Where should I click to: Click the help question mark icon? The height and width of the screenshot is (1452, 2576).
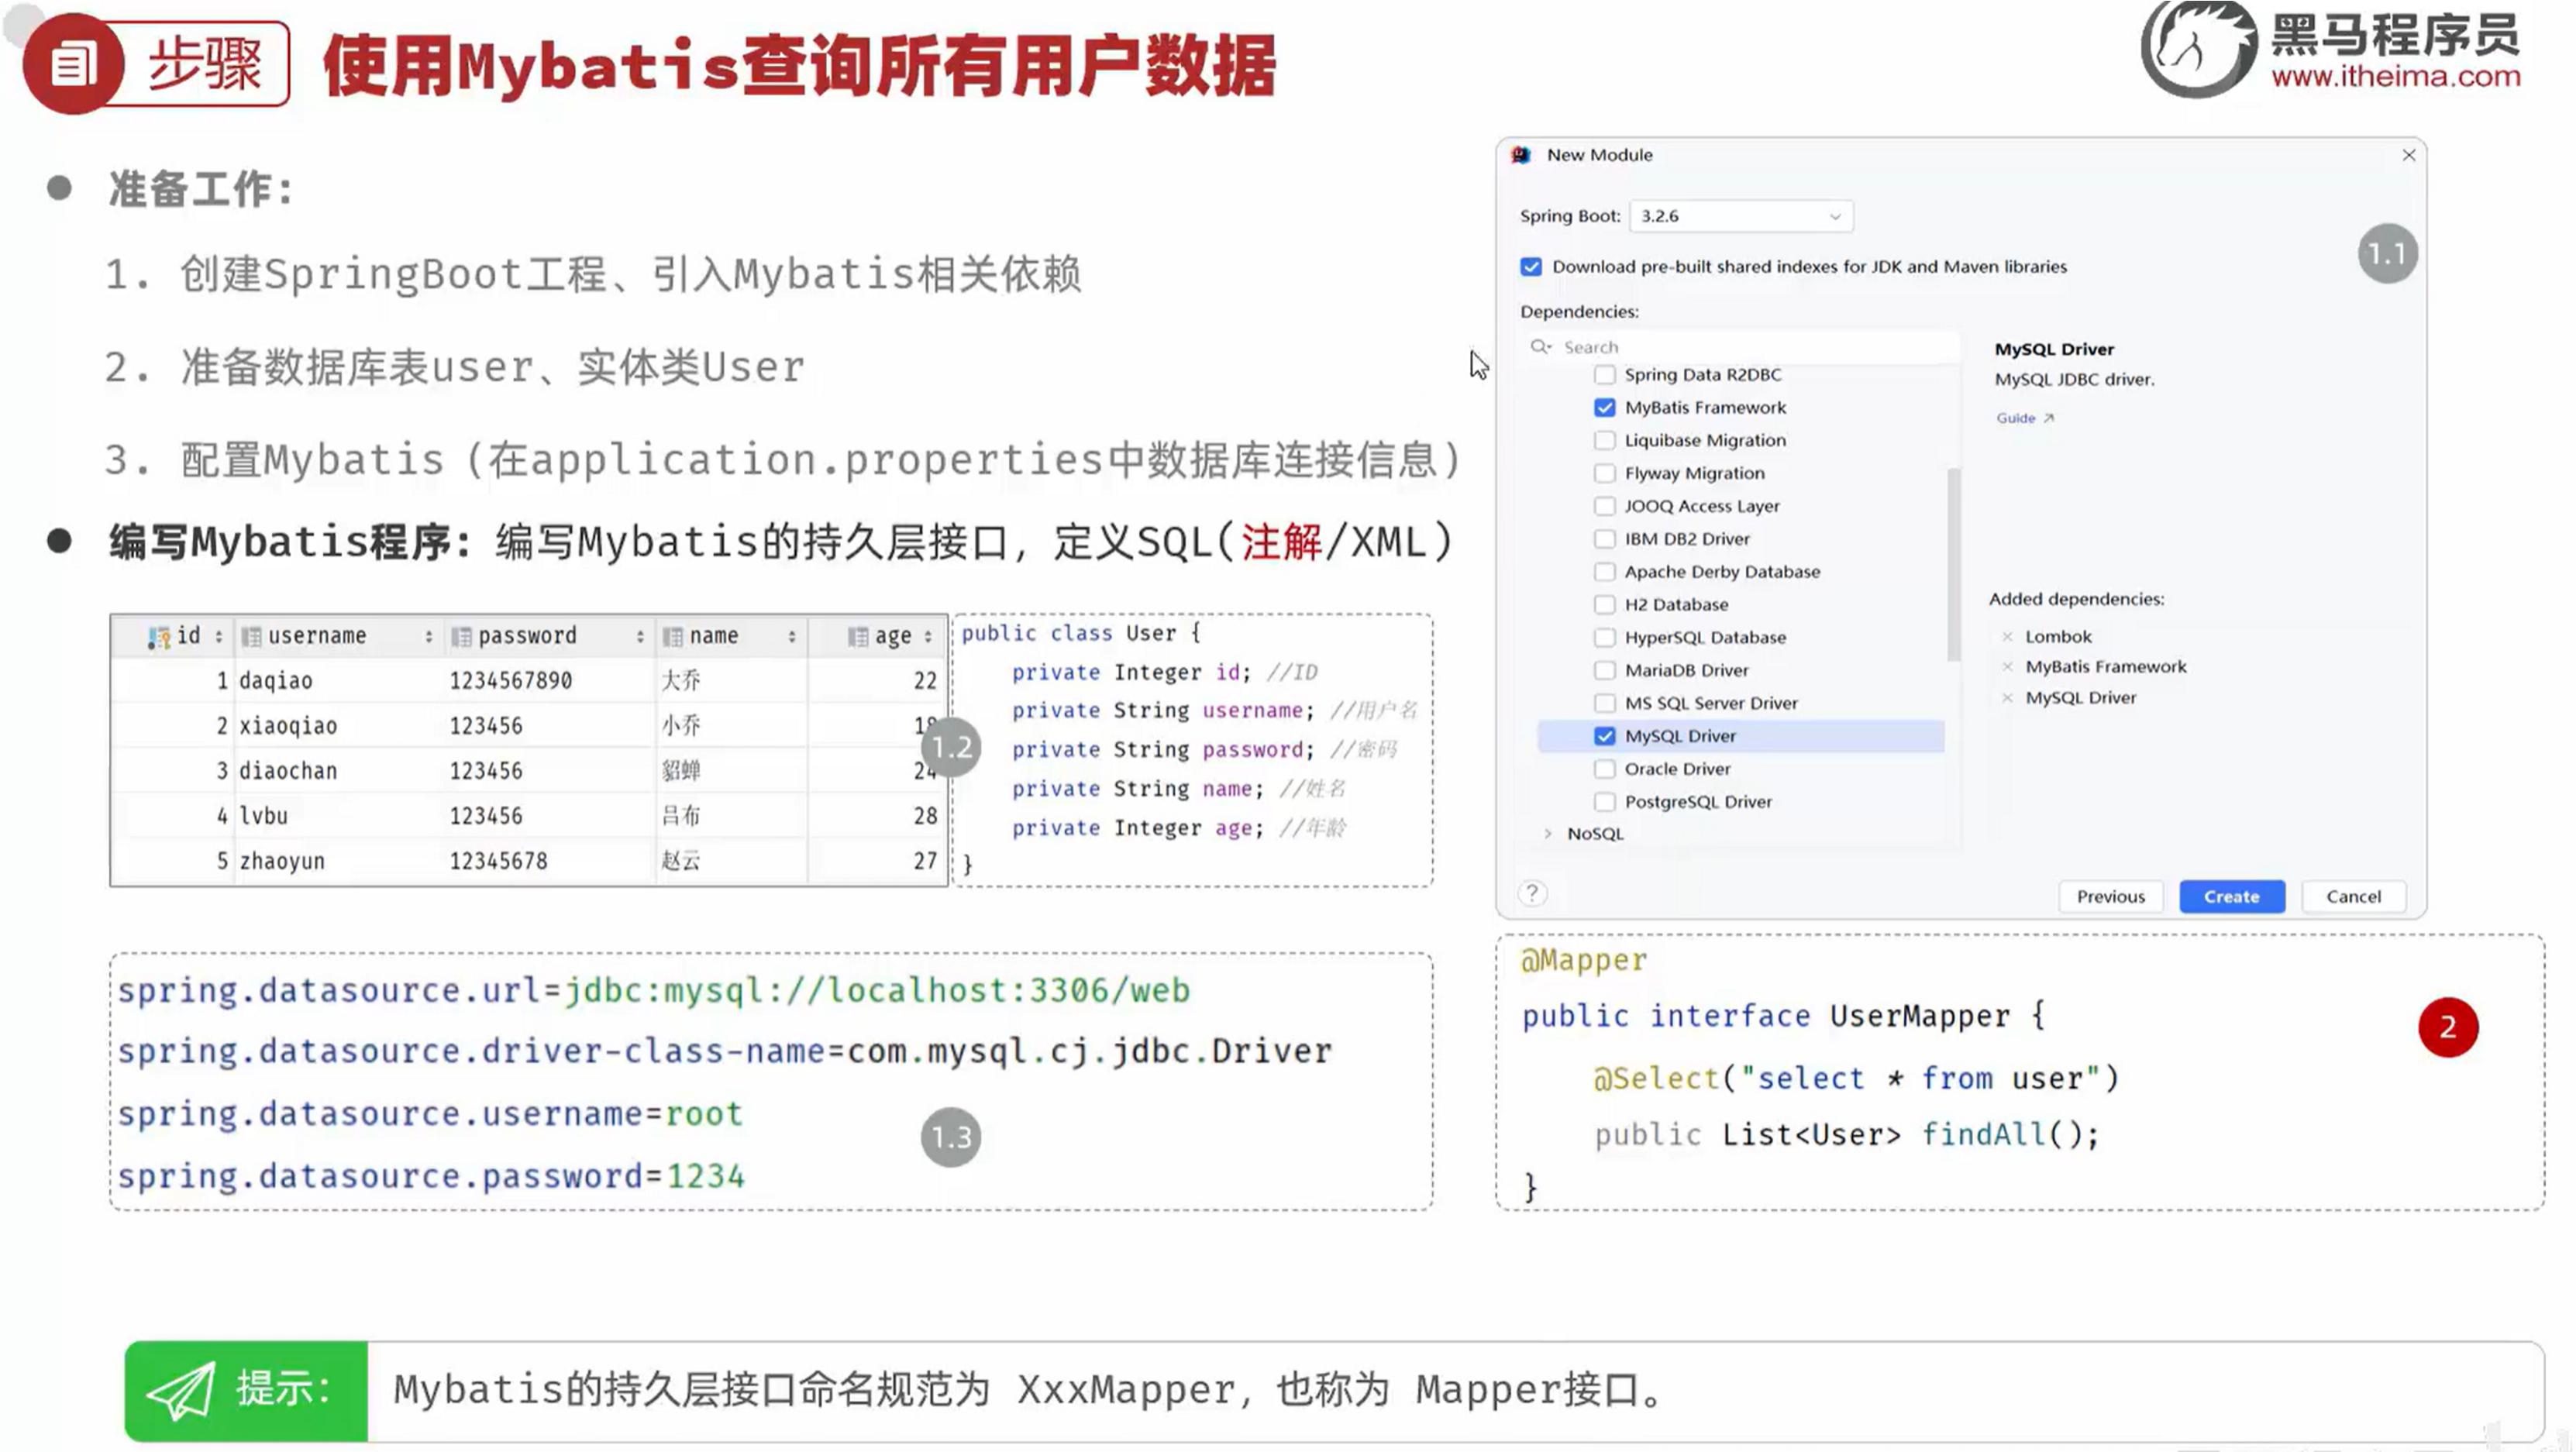1533,893
